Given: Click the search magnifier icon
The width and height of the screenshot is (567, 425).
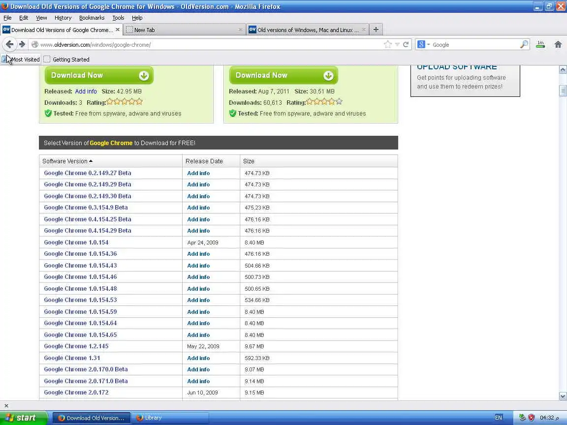Looking at the screenshot, I should 524,44.
